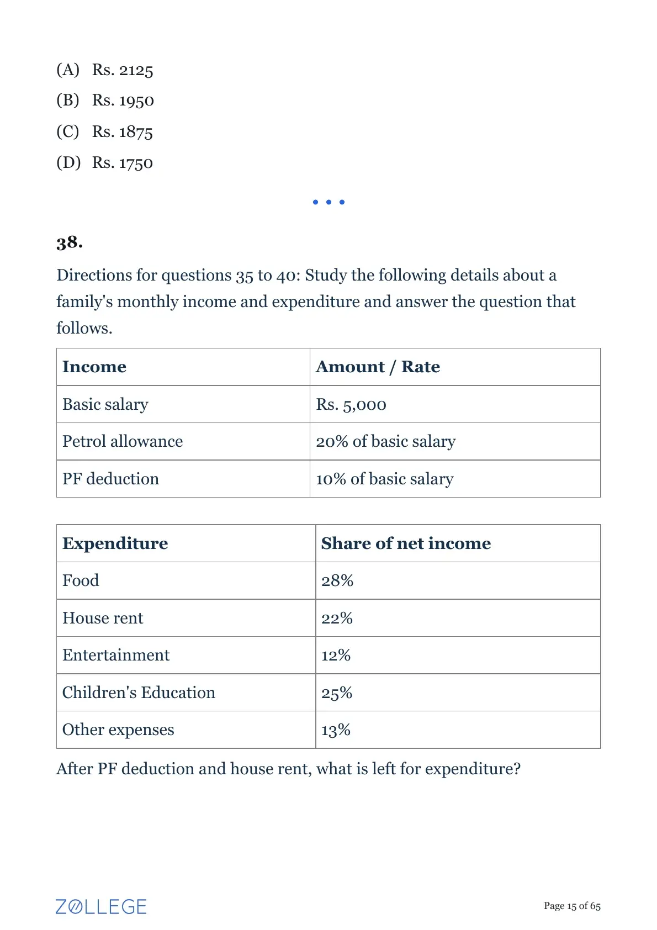The image size is (657, 930).
Task: Click the Petrol allowance row
Action: (x=328, y=441)
